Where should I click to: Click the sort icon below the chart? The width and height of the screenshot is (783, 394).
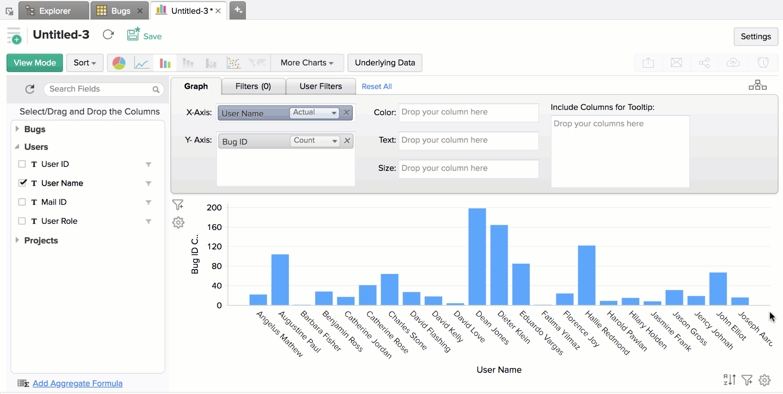tap(729, 380)
